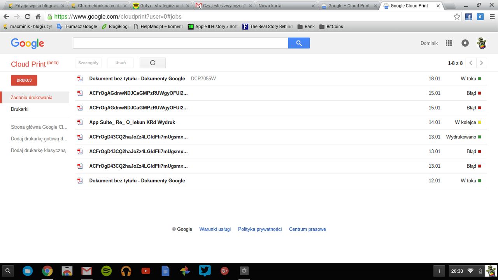This screenshot has width=498, height=280.
Task: Launch Twitter from the shelf
Action: 205,271
